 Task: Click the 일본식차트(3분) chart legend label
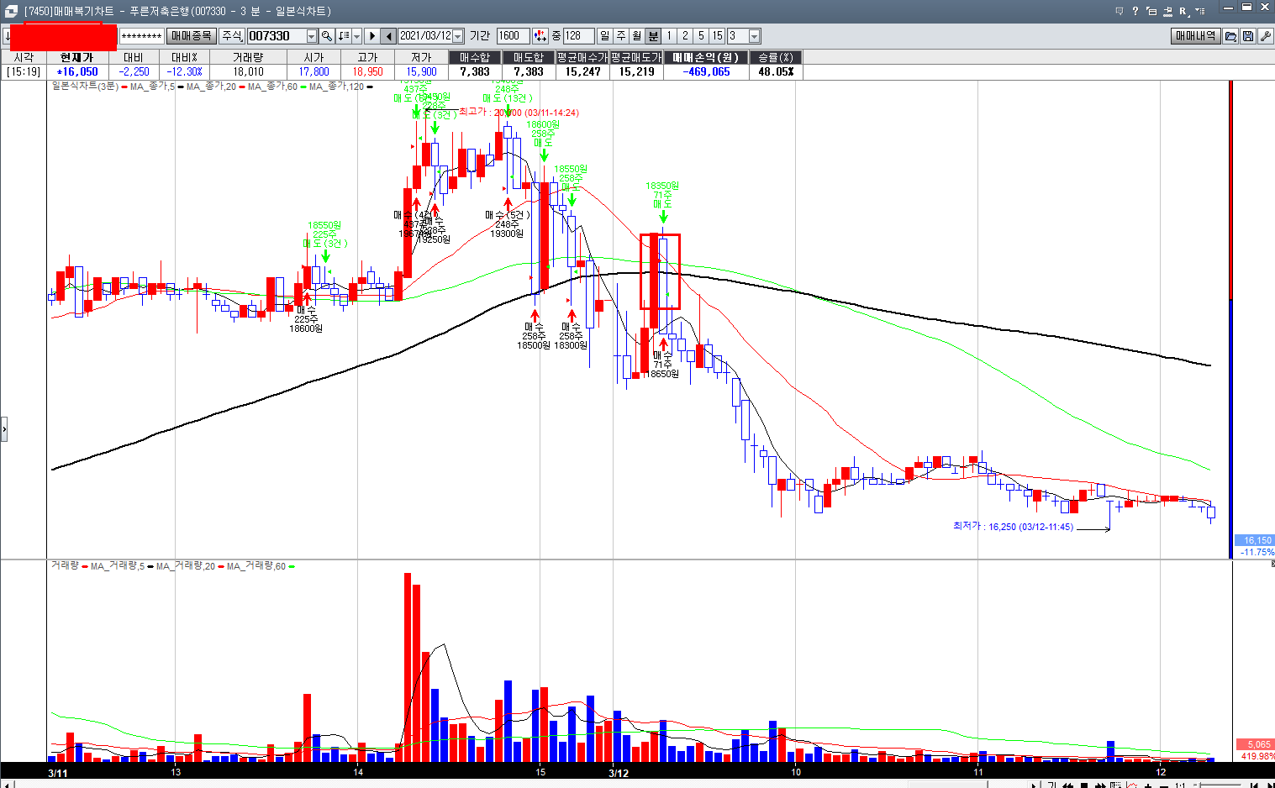(85, 86)
